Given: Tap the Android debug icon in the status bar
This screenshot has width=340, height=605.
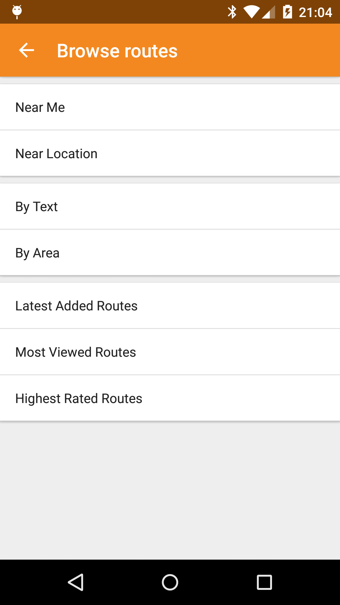Looking at the screenshot, I should [17, 12].
